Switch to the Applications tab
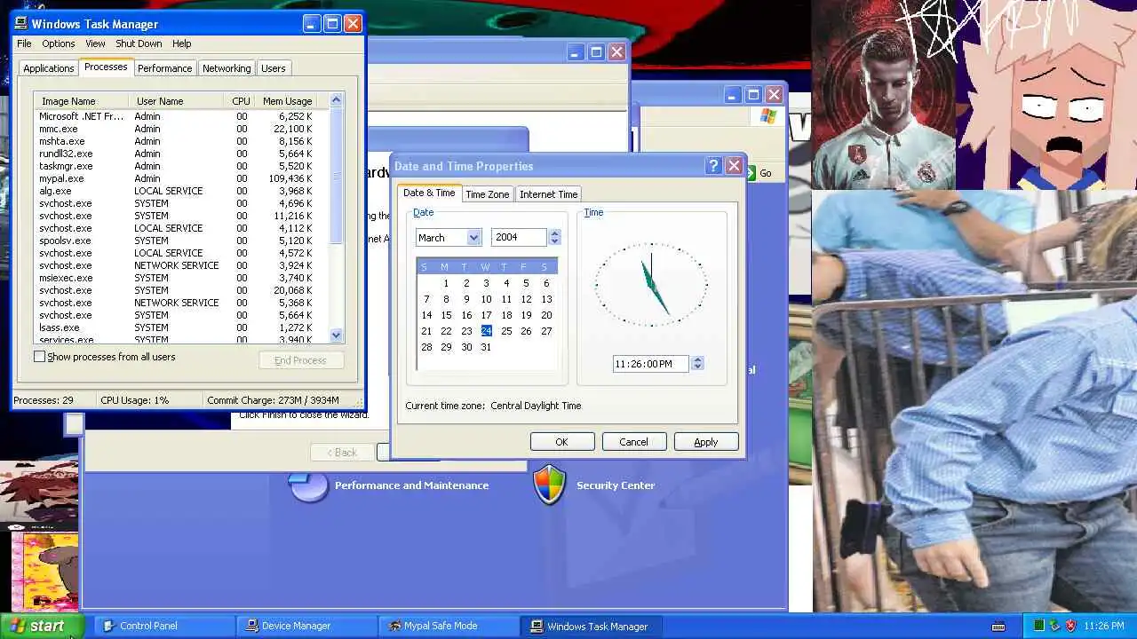The image size is (1137, 639). 49,68
